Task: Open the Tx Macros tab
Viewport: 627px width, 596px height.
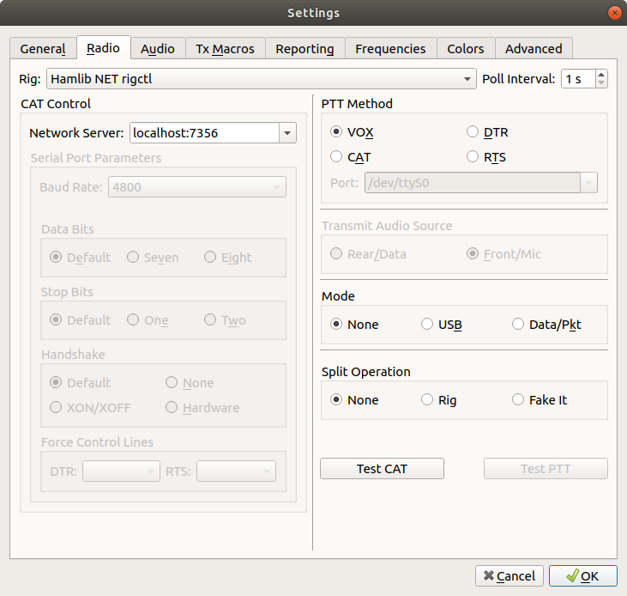Action: coord(225,49)
